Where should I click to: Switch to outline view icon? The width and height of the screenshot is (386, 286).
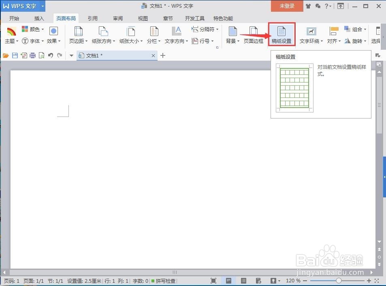click(x=243, y=281)
